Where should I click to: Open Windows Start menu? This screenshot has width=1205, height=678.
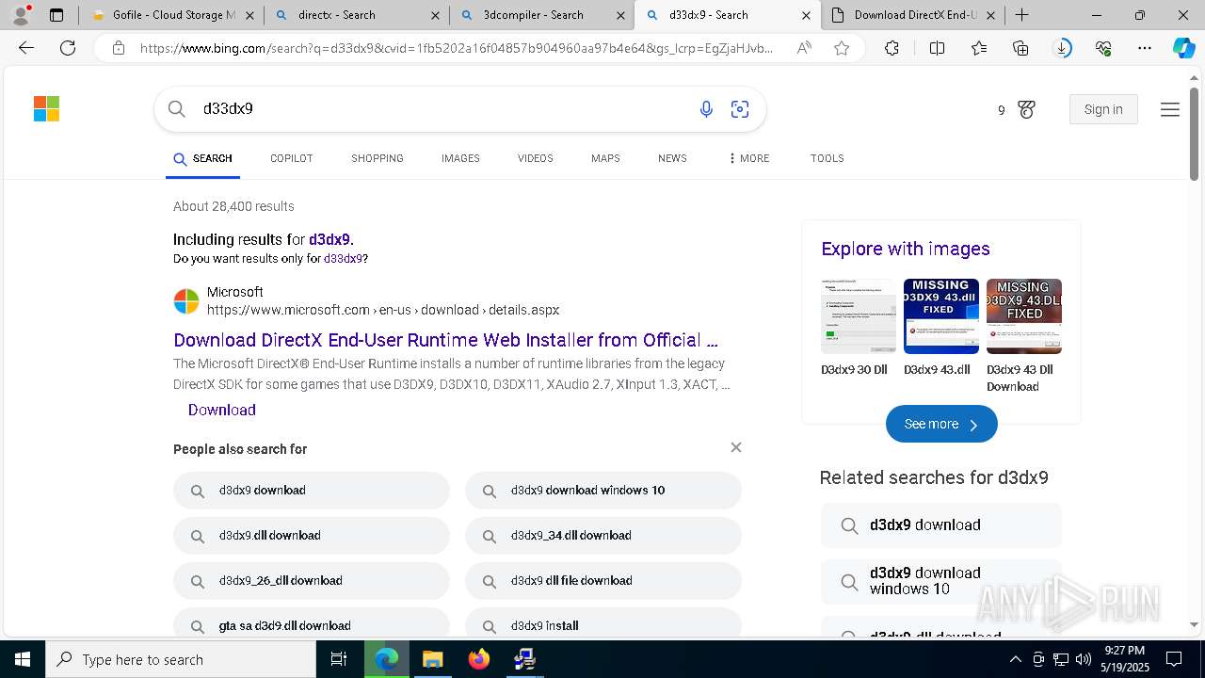pyautogui.click(x=23, y=659)
